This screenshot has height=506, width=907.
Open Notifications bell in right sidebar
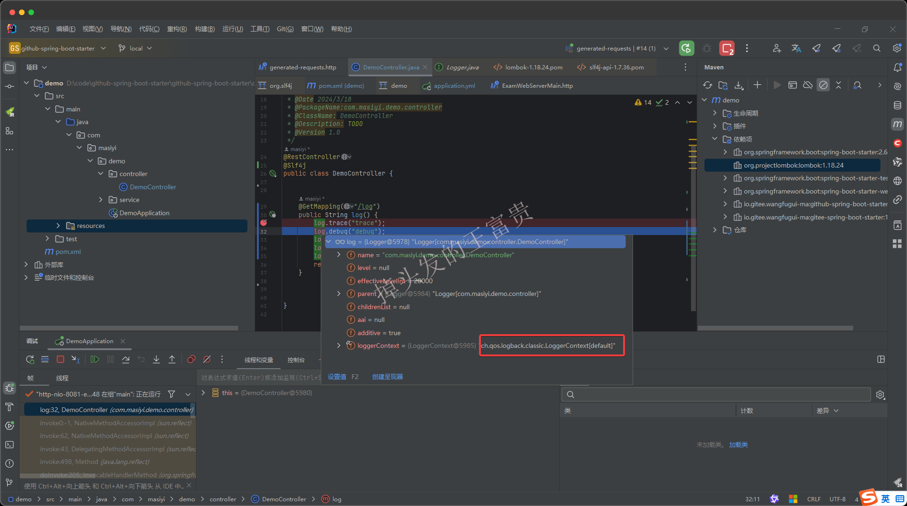(898, 67)
